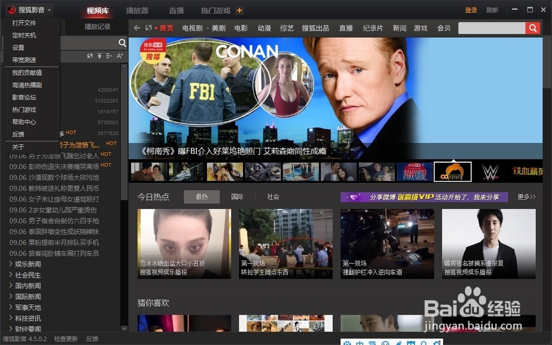The height and width of the screenshot is (345, 552).
Task: Expand the 军事天地 category
Action: [10, 307]
